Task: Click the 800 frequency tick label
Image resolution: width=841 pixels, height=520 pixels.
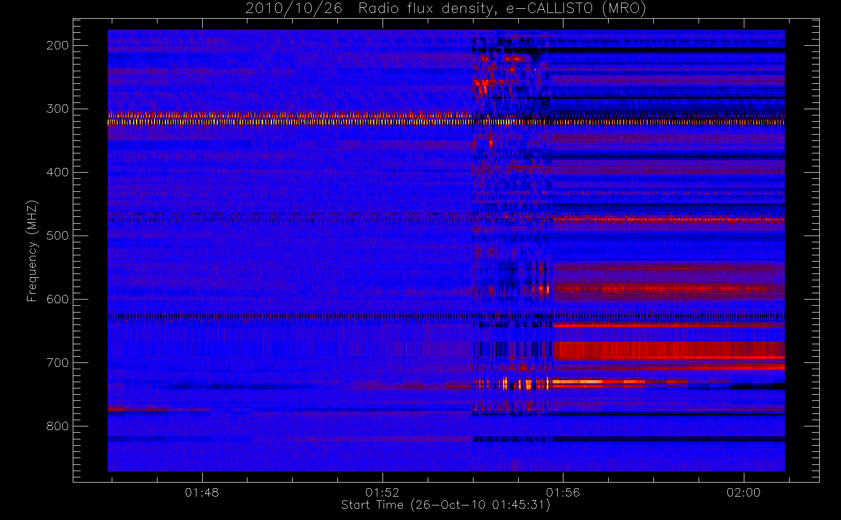Action: tap(57, 426)
